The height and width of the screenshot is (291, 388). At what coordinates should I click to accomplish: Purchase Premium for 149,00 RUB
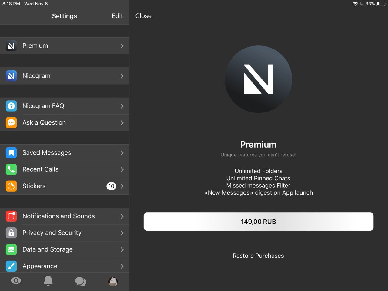[259, 222]
